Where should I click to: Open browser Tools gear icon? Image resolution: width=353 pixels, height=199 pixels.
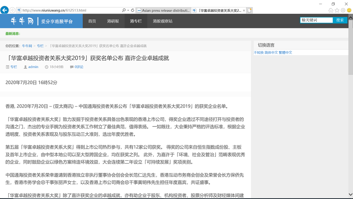point(343,10)
